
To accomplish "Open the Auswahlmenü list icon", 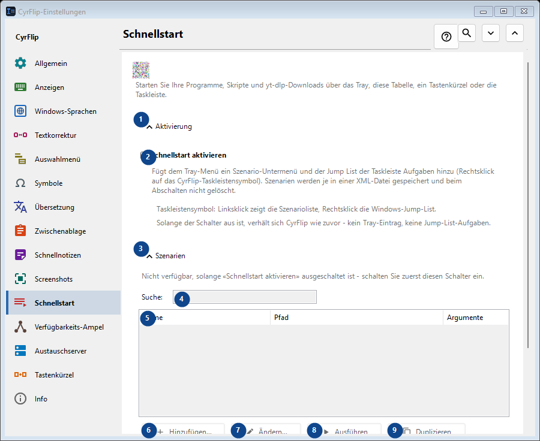I will (x=20, y=159).
